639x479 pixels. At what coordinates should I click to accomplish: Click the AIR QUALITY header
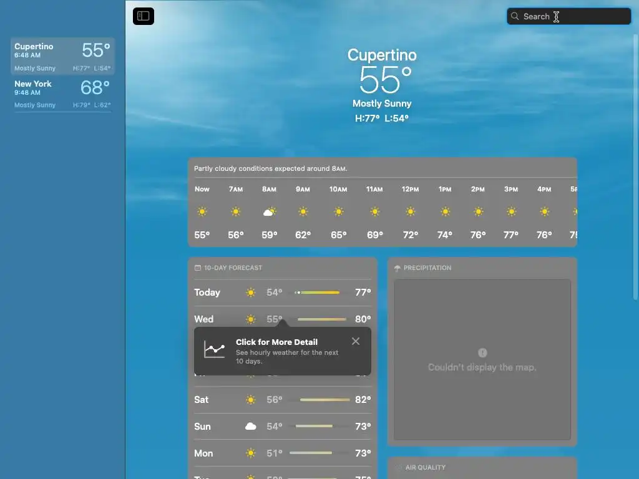[426, 467]
